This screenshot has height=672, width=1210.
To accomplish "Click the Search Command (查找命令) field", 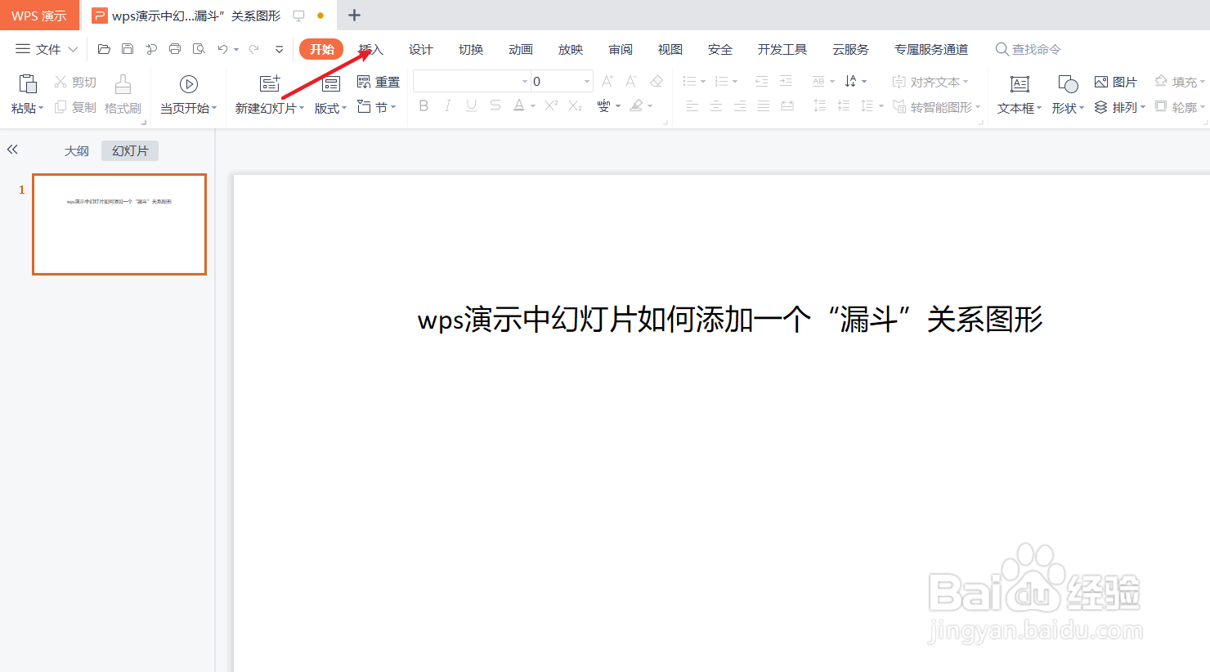I will 1028,49.
